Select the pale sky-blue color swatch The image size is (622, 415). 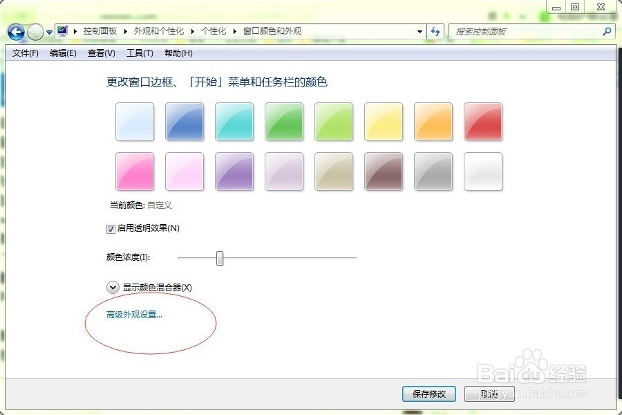[x=135, y=122]
